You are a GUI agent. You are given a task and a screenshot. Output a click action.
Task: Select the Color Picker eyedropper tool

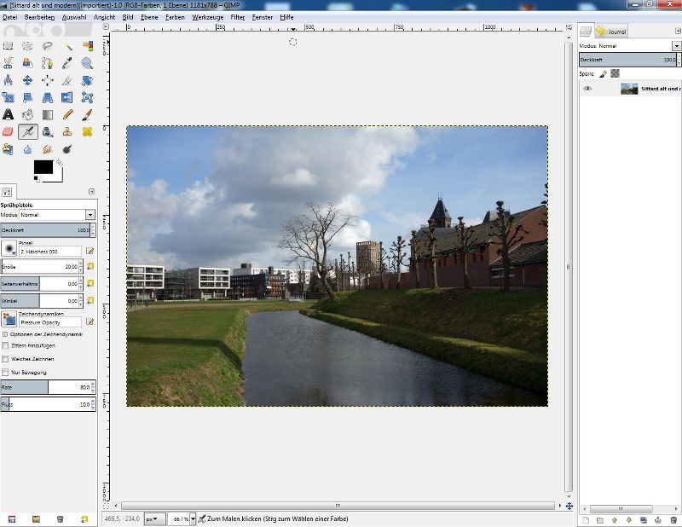(x=67, y=63)
